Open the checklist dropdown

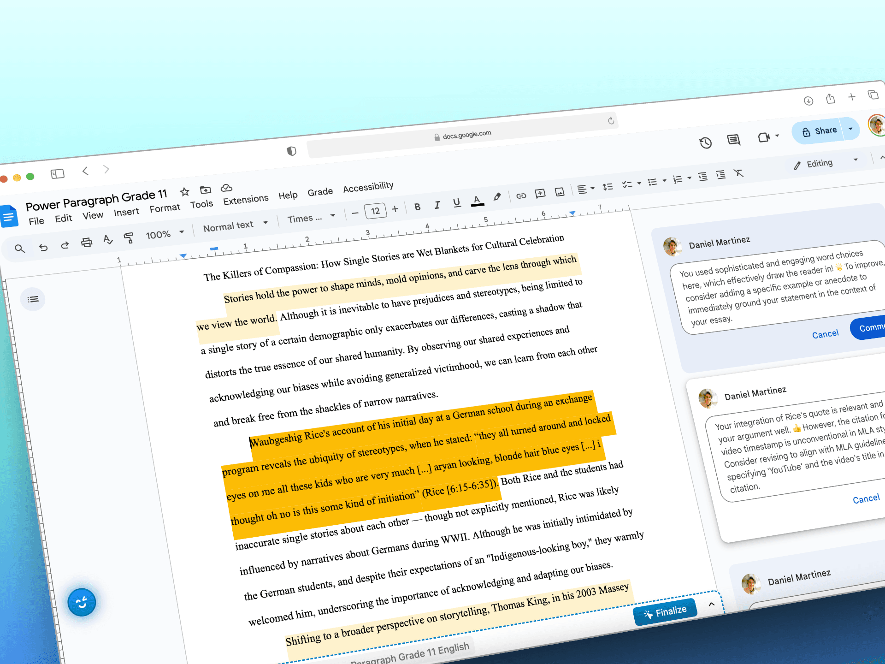[631, 184]
